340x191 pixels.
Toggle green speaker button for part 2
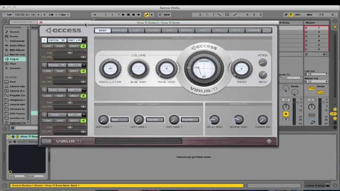click(83, 71)
